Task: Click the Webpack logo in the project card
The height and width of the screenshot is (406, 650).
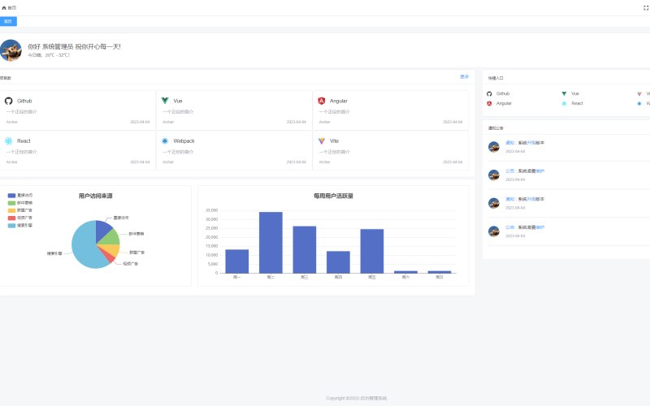Action: [165, 141]
